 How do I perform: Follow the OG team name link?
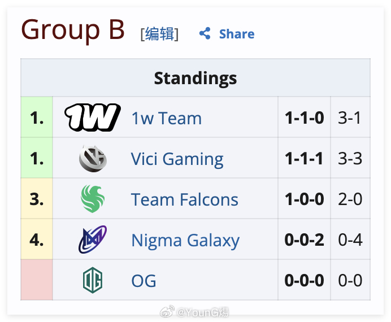point(144,281)
